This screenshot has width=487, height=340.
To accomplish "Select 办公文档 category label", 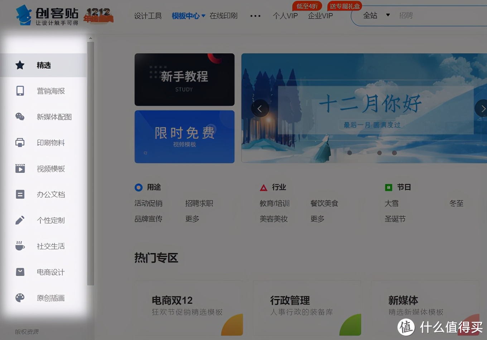I will pos(51,194).
